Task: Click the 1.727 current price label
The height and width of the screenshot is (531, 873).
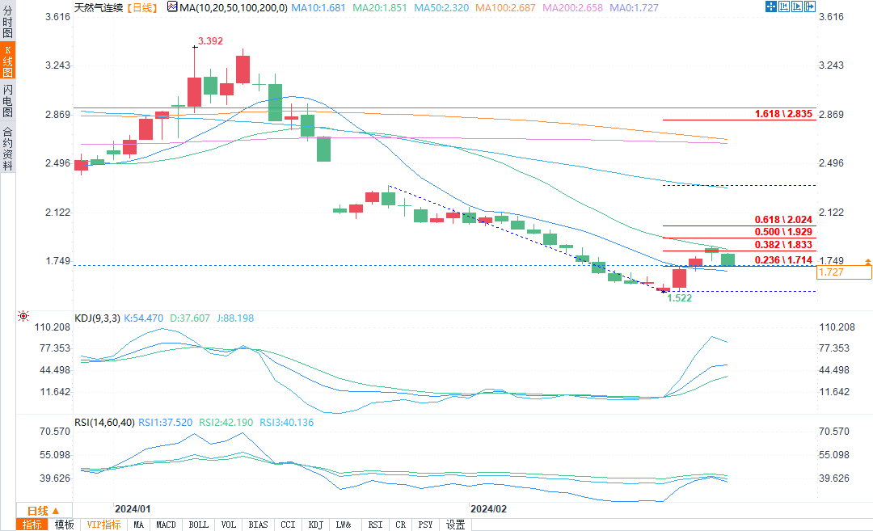Action: [845, 273]
